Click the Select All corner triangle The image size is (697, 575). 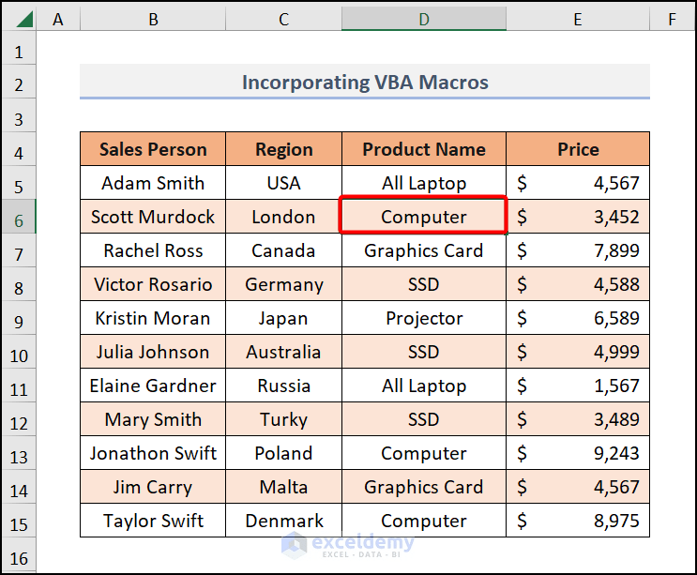23,20
